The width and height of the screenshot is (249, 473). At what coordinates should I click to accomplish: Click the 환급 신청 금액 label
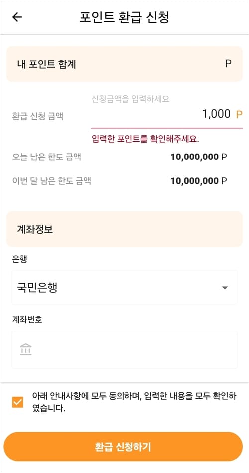(x=38, y=116)
